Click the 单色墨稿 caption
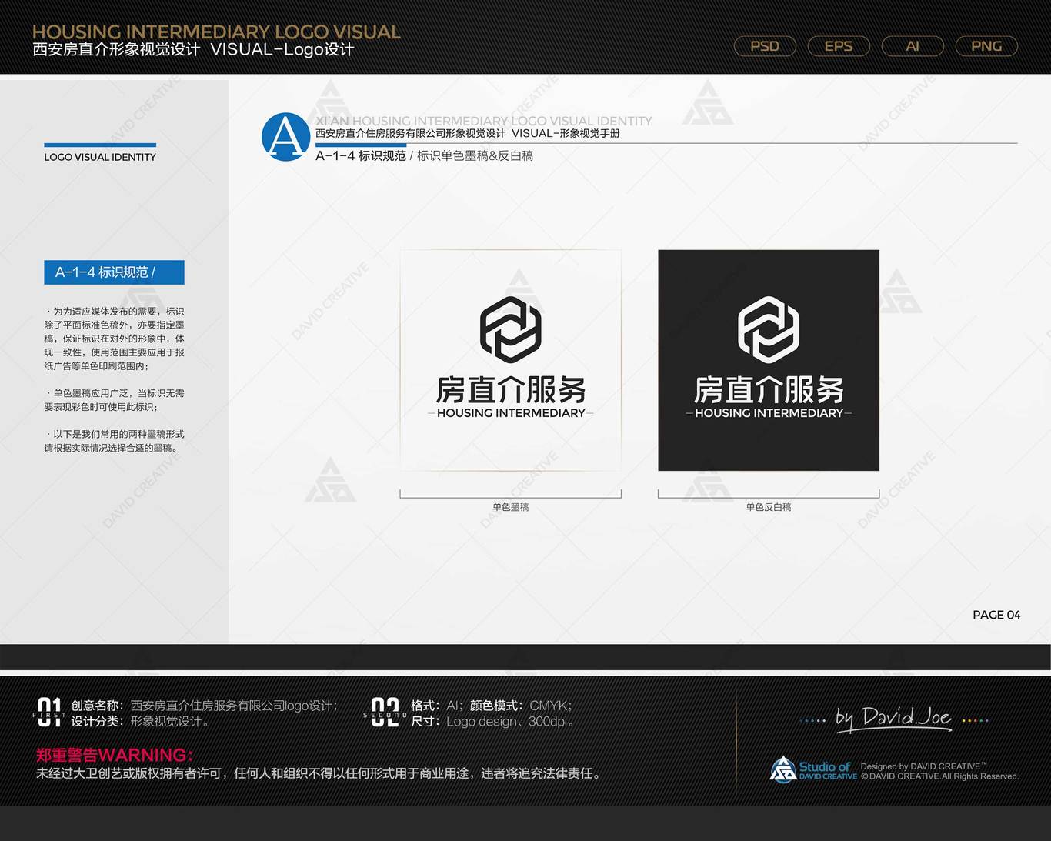 (511, 507)
